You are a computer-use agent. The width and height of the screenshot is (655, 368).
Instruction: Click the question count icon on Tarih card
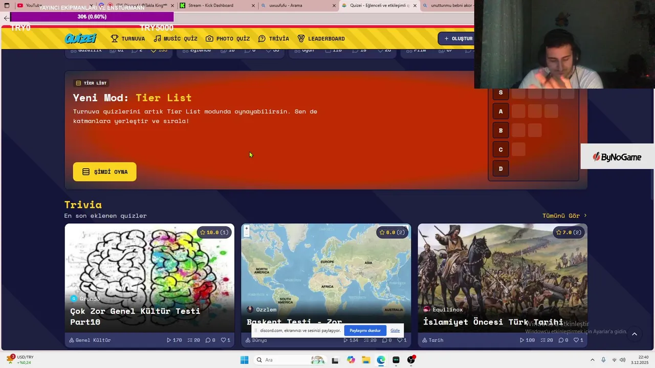[542, 340]
